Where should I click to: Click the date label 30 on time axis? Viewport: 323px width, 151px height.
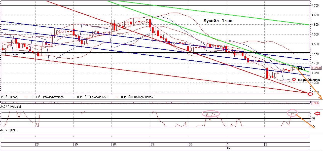pos(190,144)
